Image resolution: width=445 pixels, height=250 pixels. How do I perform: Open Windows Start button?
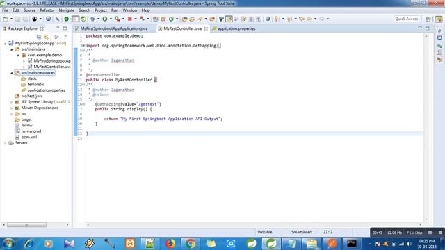8,244
